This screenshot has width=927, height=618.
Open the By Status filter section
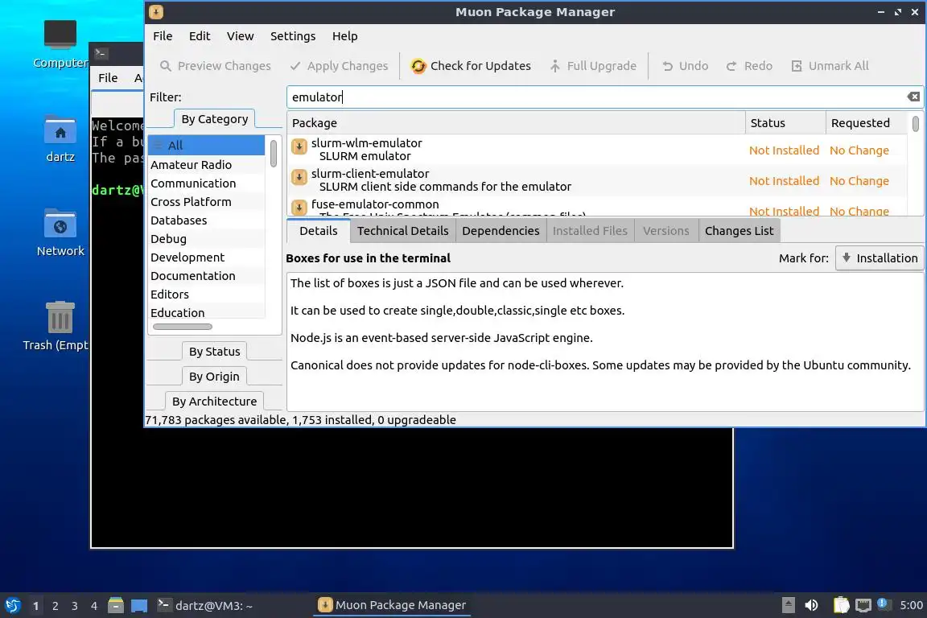pyautogui.click(x=215, y=352)
